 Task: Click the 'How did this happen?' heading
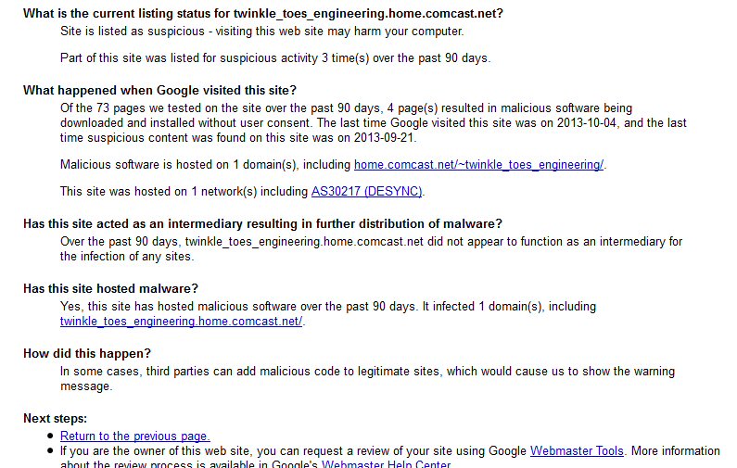tap(87, 353)
